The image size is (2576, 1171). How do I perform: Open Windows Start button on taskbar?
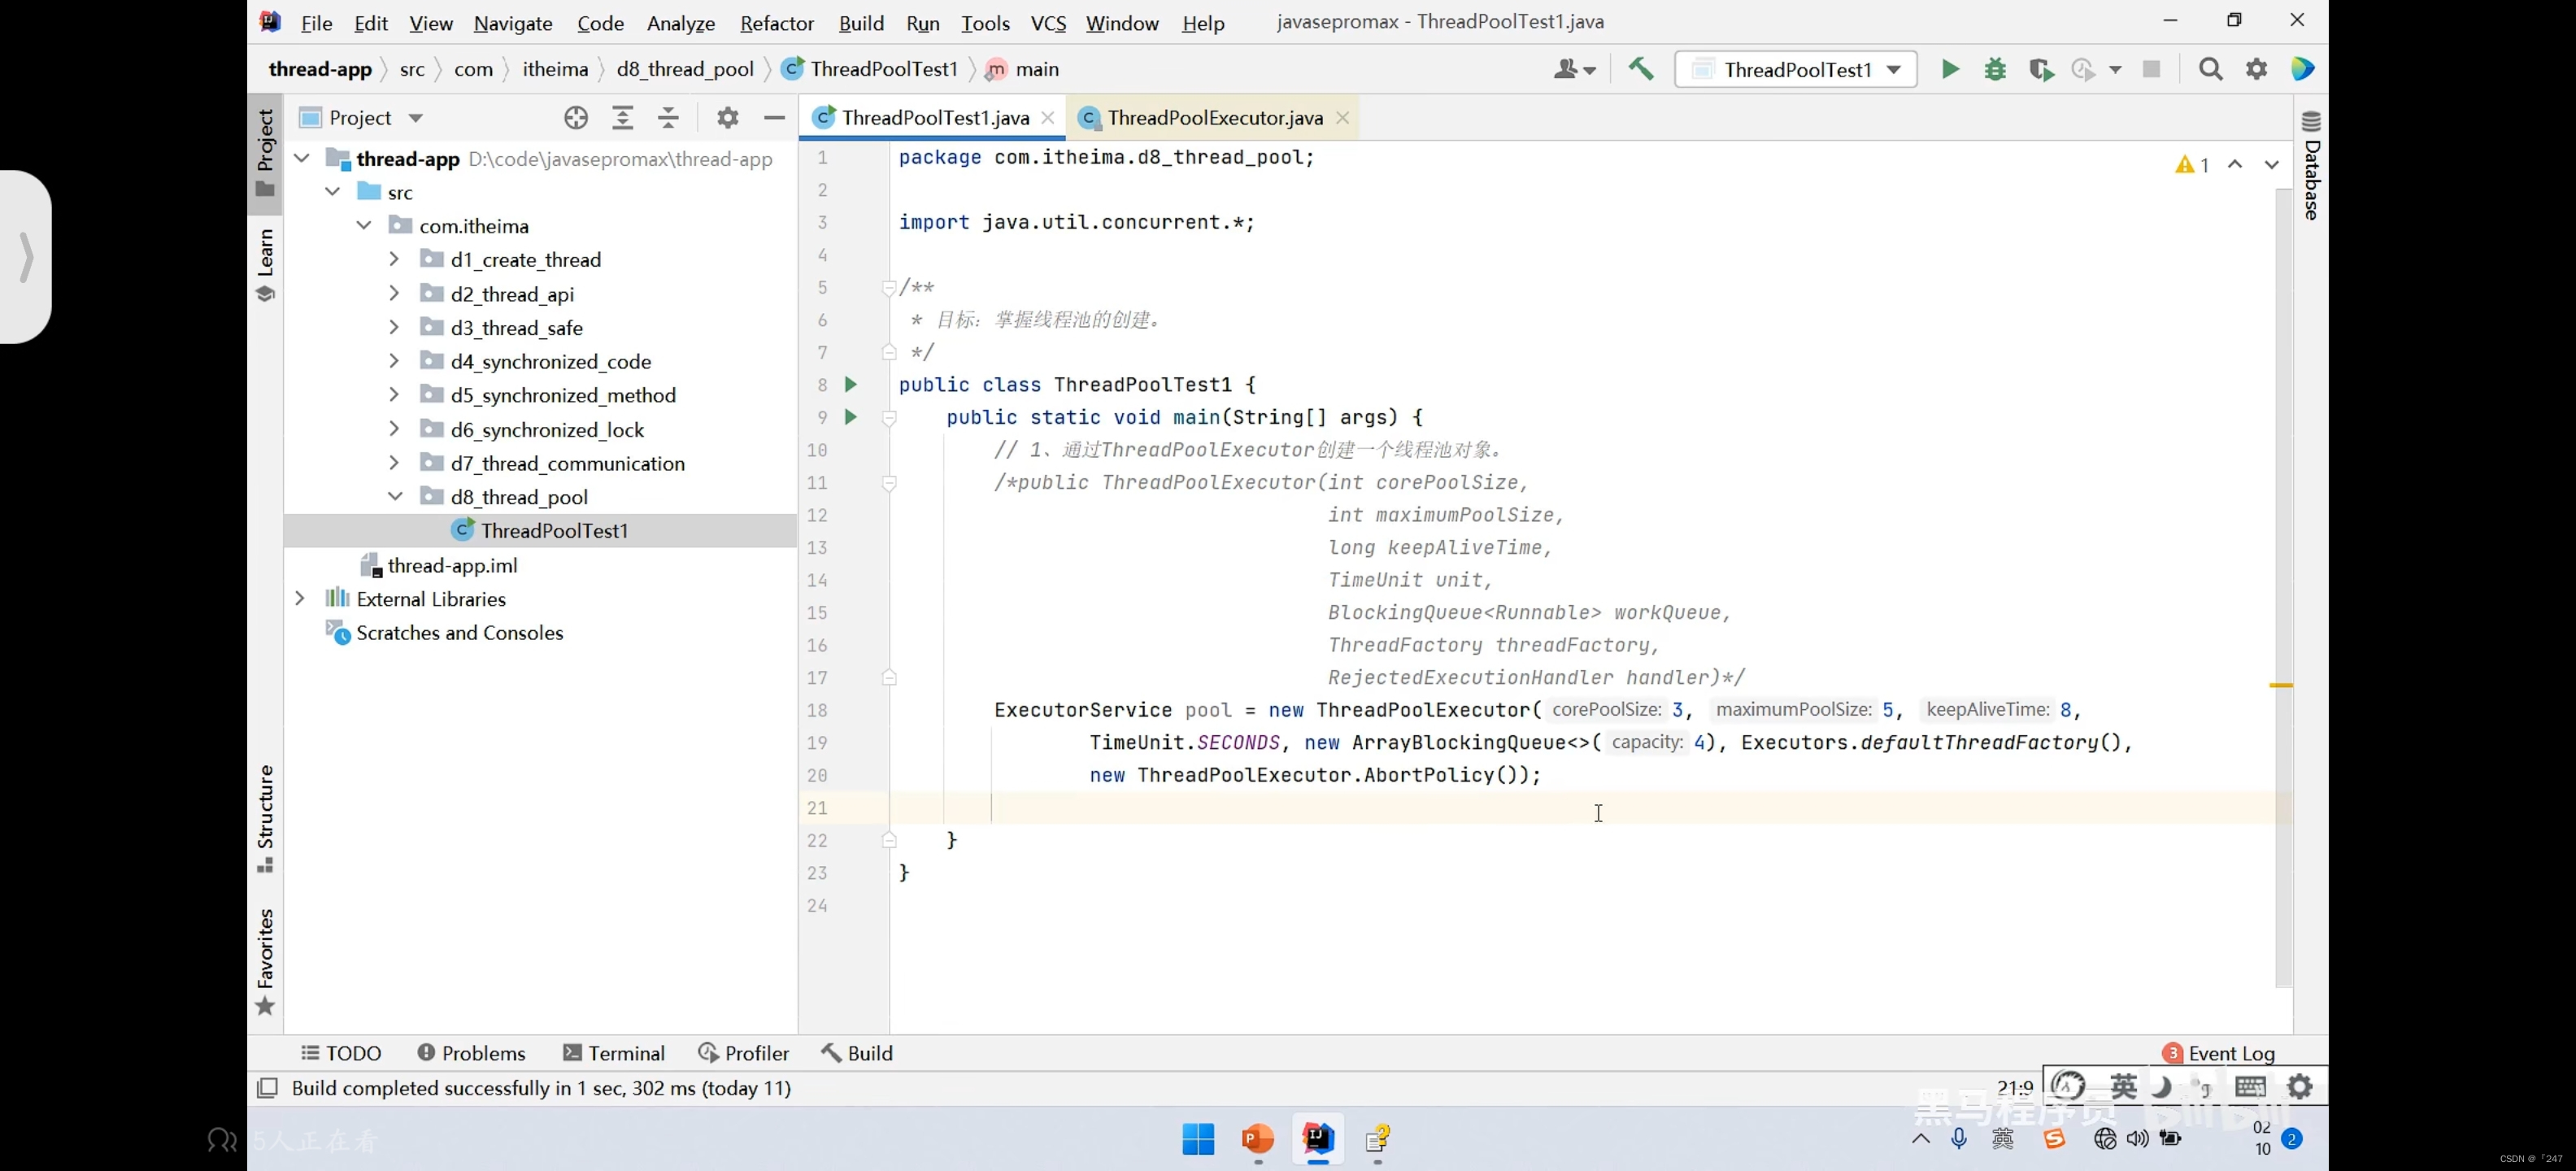[1198, 1139]
